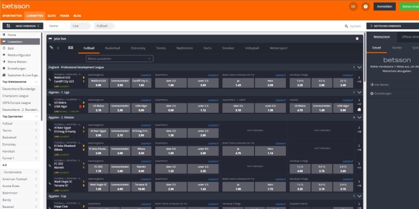Click the betsson logo in header
Viewport: 419px width, 209px height.
tap(16, 6)
